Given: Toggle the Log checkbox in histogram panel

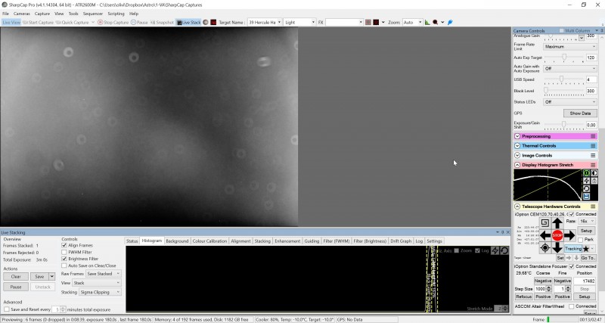Looking at the screenshot, I should [477, 250].
